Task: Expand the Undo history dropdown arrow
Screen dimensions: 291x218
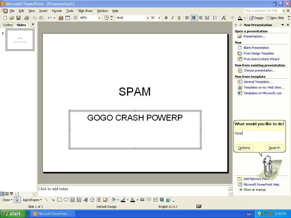Action: point(54,18)
